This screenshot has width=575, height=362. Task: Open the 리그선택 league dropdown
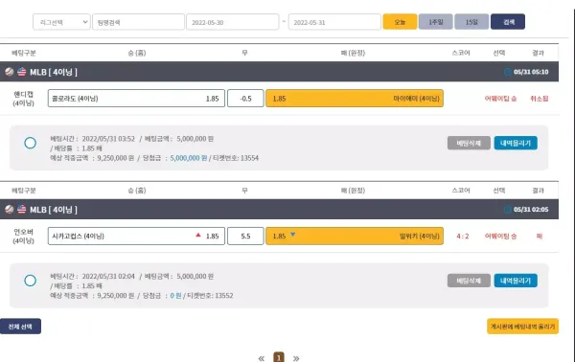pyautogui.click(x=61, y=22)
